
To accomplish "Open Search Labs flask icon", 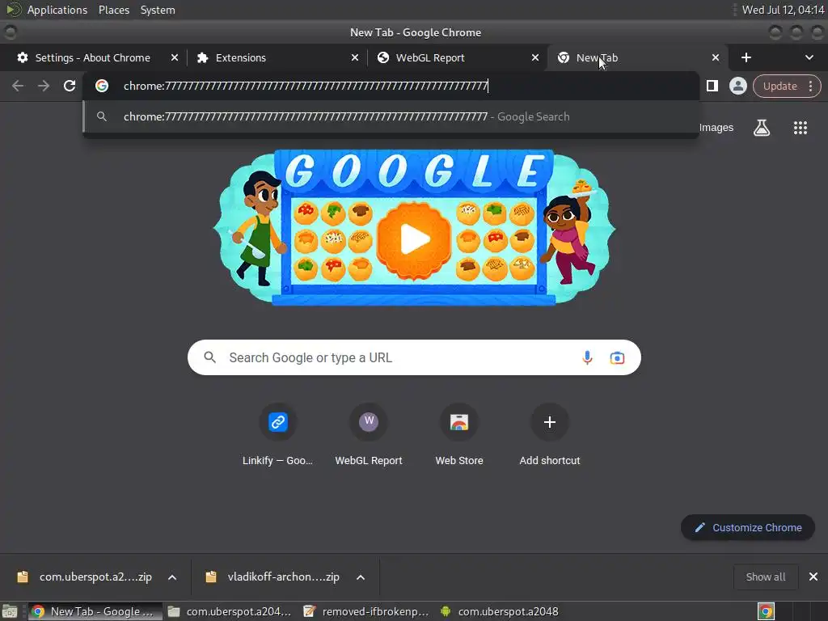I will 762,127.
